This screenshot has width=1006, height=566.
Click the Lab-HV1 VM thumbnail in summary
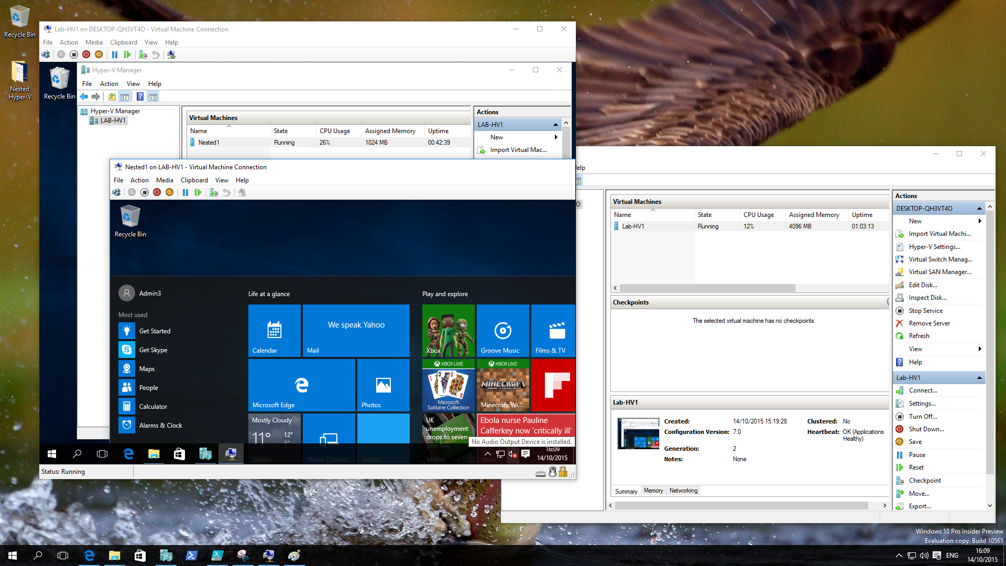pos(638,432)
